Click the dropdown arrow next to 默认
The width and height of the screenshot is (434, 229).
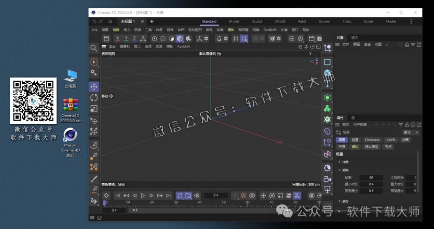417,132
